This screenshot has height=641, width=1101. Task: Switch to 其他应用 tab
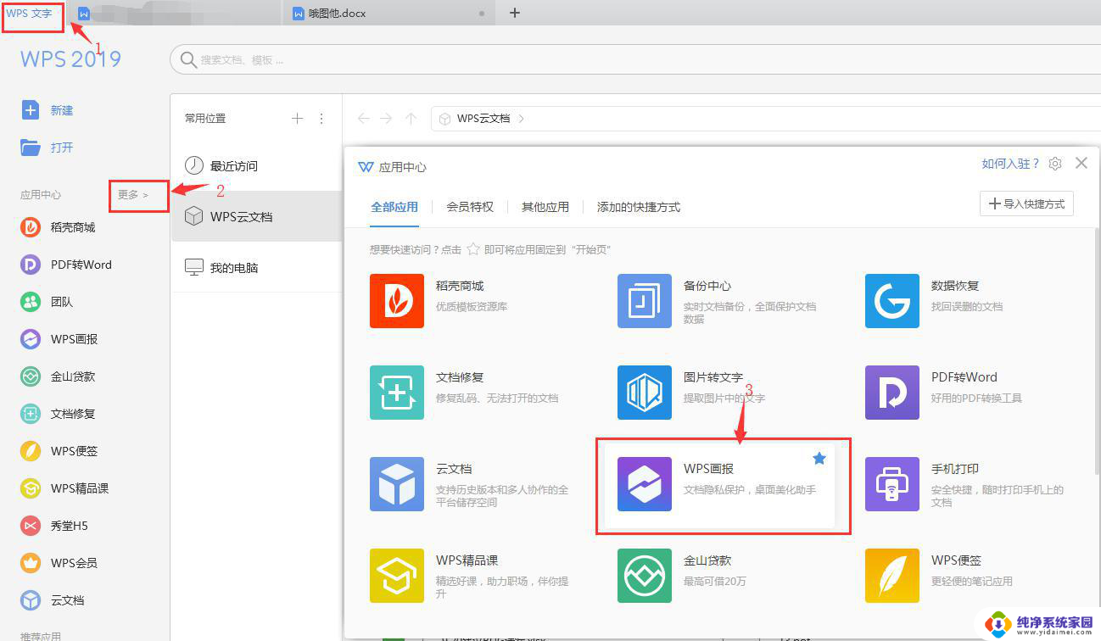(x=545, y=207)
